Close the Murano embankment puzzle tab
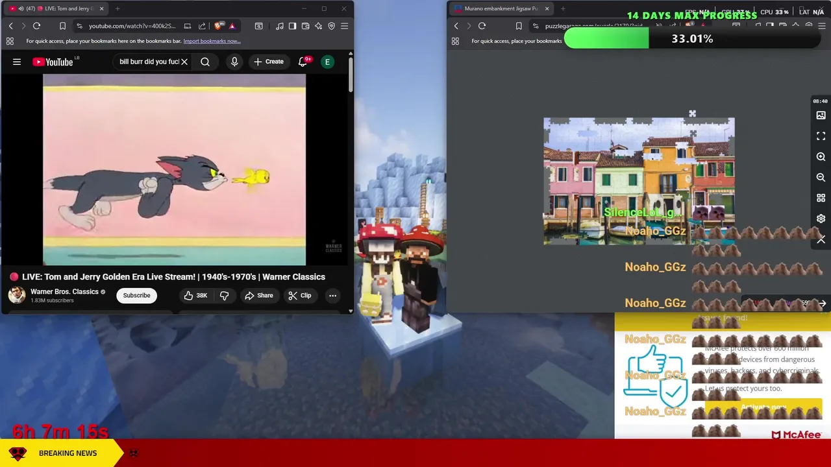Viewport: 831px width, 467px height. 547,8
